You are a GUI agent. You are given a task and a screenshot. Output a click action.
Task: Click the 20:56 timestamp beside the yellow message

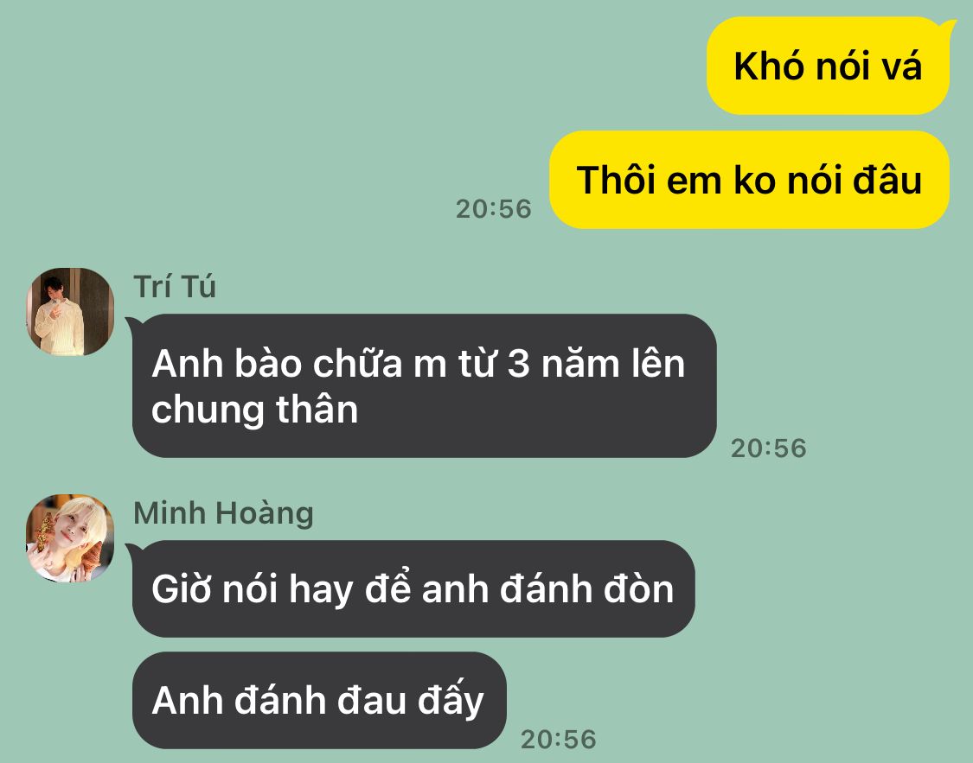(x=493, y=209)
